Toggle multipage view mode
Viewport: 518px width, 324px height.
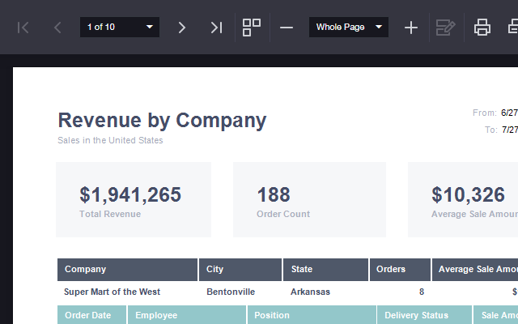(252, 28)
